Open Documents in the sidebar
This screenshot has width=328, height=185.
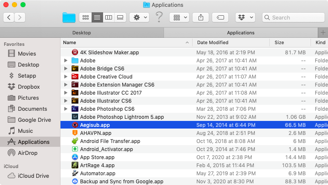point(30,109)
